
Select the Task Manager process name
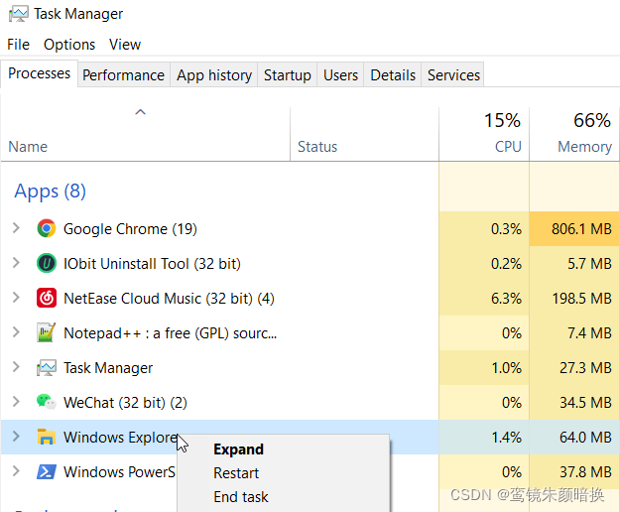[108, 368]
